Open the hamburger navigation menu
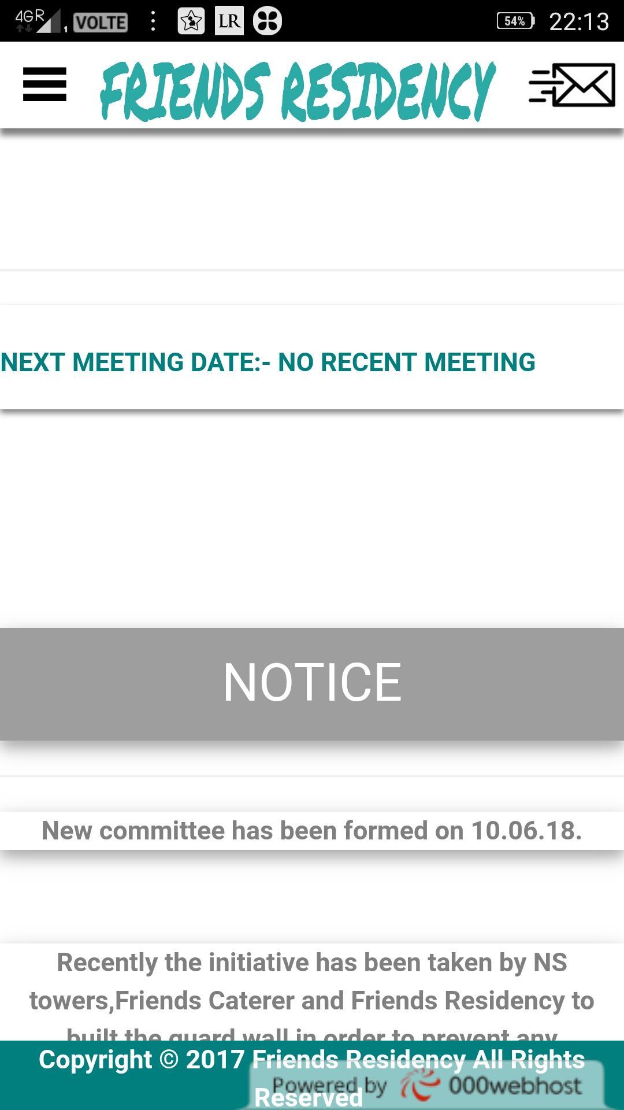Screen dimensions: 624x1110 (44, 84)
